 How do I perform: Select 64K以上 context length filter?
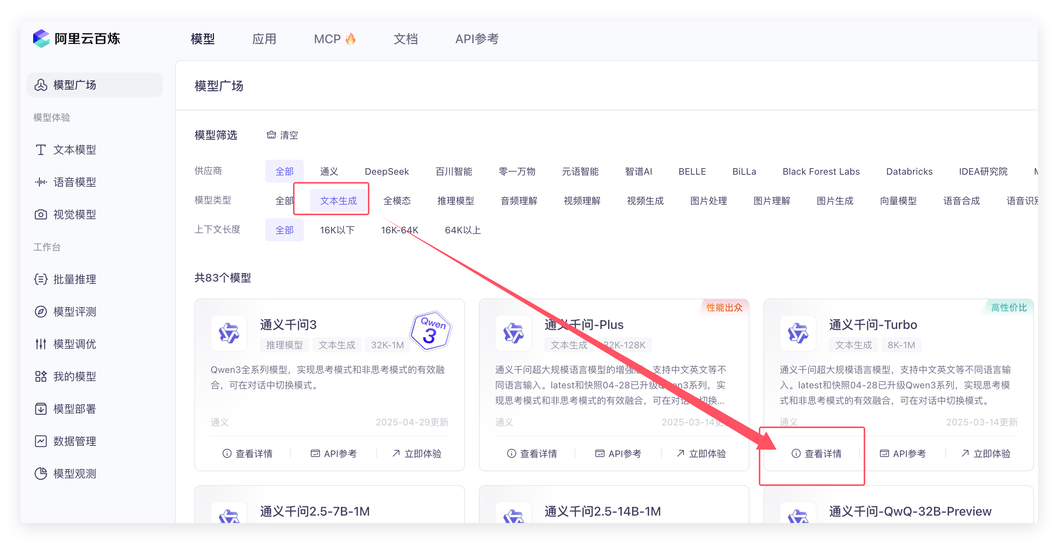463,229
